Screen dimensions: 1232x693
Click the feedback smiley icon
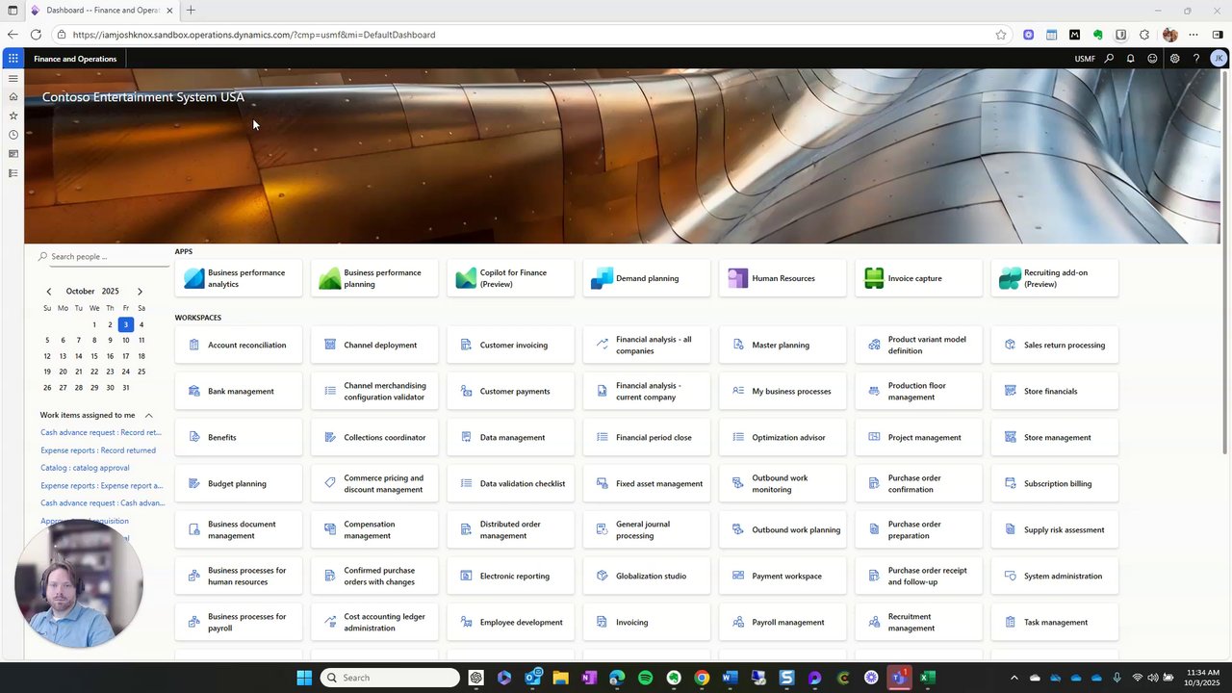pyautogui.click(x=1152, y=59)
